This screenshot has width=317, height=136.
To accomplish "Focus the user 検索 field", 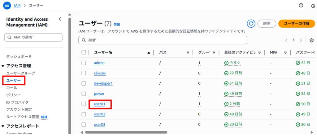I will 163,40.
